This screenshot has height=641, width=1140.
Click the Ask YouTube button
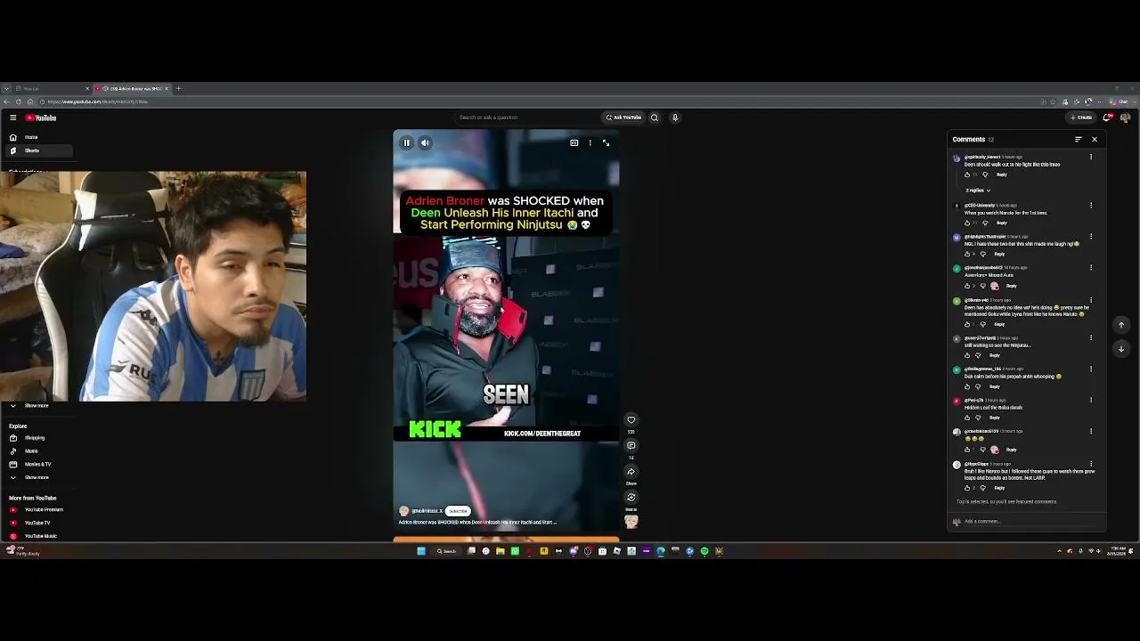[623, 118]
